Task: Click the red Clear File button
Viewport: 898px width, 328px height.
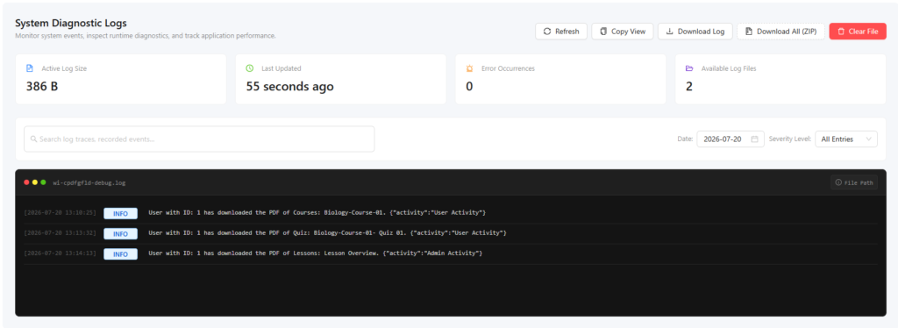Action: [858, 32]
